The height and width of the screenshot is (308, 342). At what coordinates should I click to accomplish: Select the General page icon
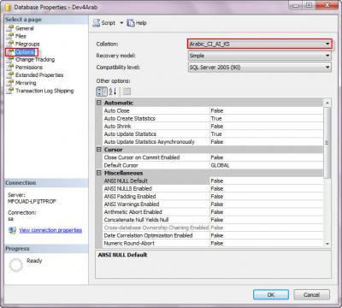point(10,28)
